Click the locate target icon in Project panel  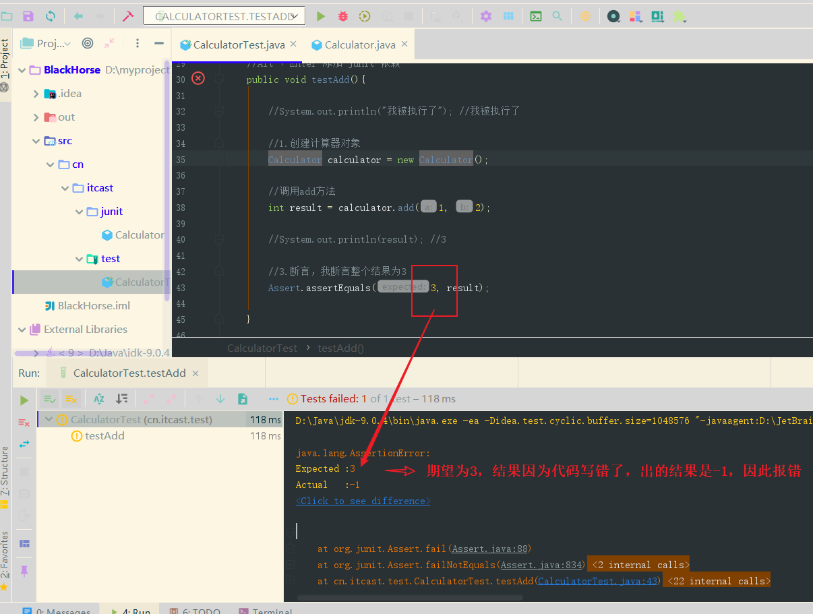(88, 43)
